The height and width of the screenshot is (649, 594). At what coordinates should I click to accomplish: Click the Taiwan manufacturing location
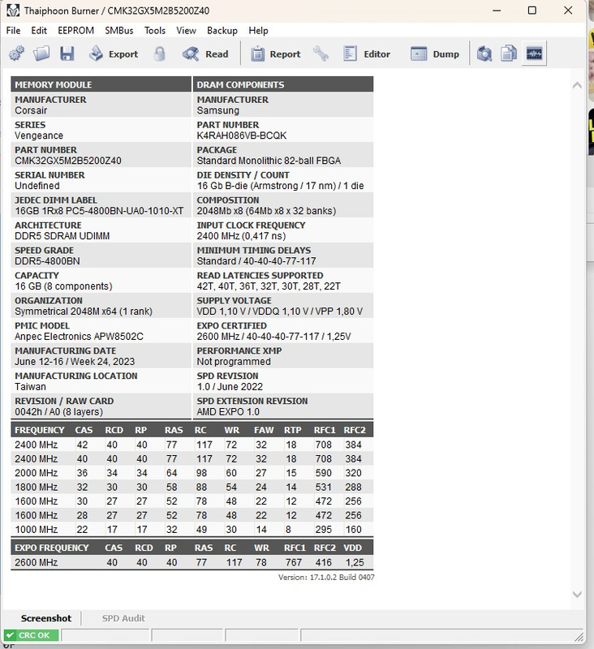pyautogui.click(x=30, y=387)
